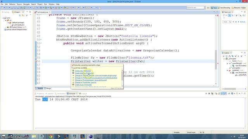
Task: Focus the Quick Access search field
Action: (195, 8)
